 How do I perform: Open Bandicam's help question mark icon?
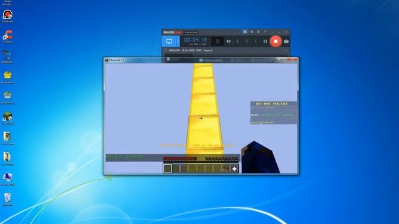[x=265, y=32]
